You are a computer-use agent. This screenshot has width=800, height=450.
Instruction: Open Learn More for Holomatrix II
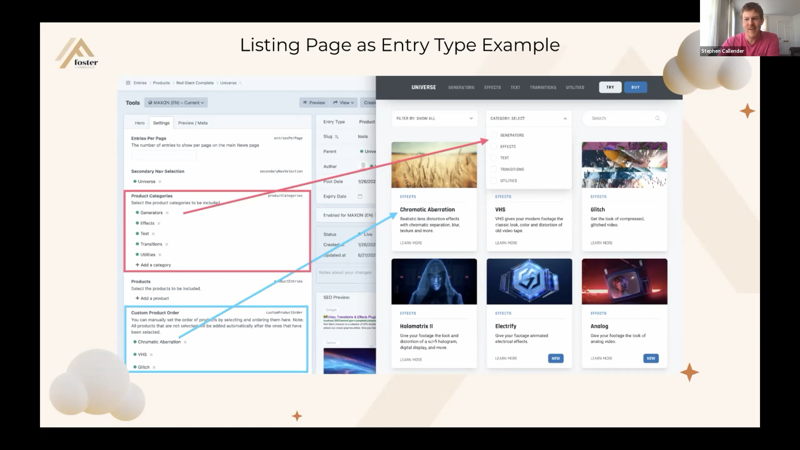[x=411, y=360]
